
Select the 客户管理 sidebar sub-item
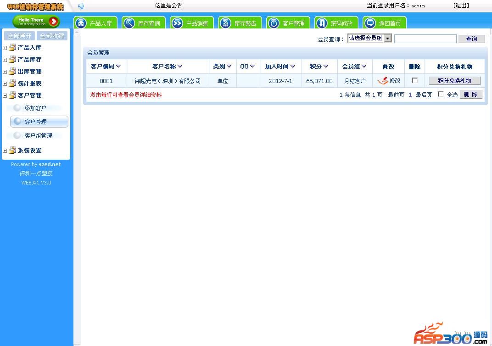[x=39, y=122]
